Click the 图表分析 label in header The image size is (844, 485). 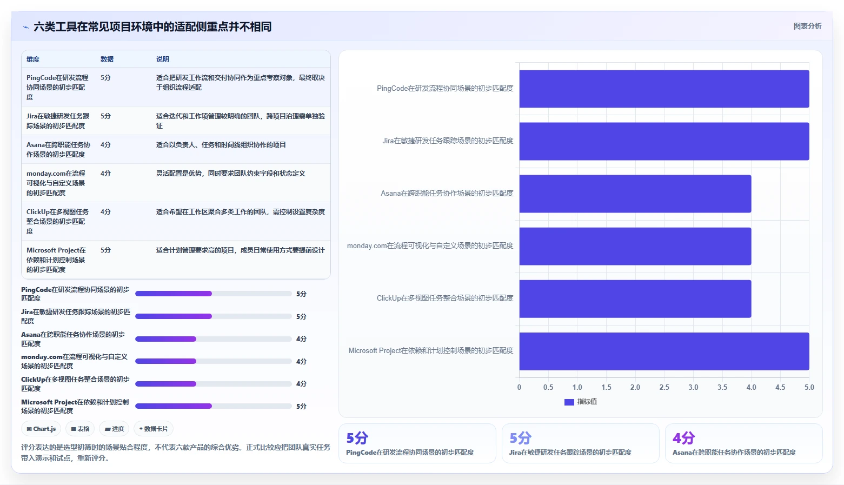(807, 26)
